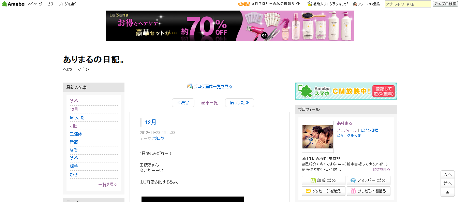The height and width of the screenshot is (202, 460).
Task: Click the search input field
Action: 408,4
